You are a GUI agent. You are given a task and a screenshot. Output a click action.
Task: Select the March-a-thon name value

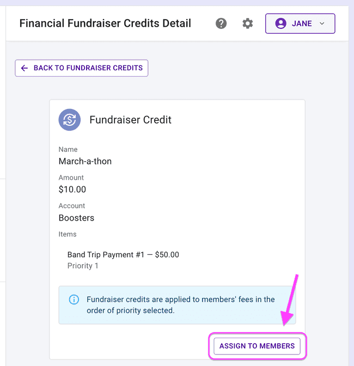(x=85, y=161)
